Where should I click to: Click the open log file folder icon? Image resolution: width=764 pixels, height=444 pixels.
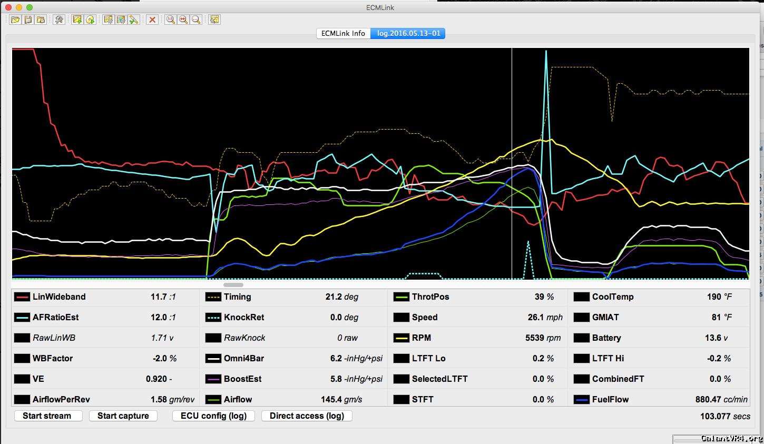15,19
